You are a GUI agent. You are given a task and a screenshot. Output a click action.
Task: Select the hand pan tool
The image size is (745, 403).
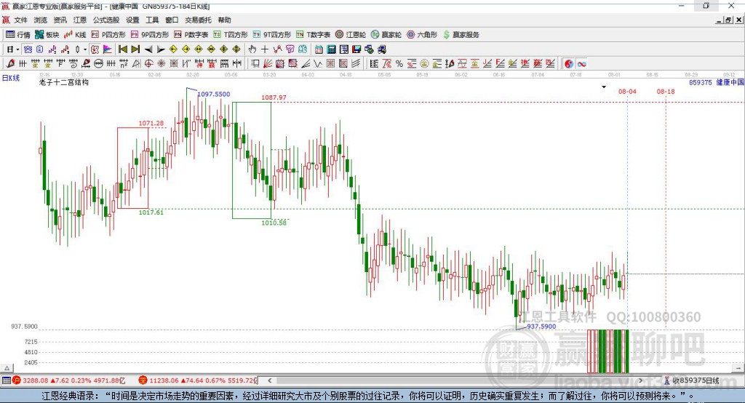tap(252, 49)
